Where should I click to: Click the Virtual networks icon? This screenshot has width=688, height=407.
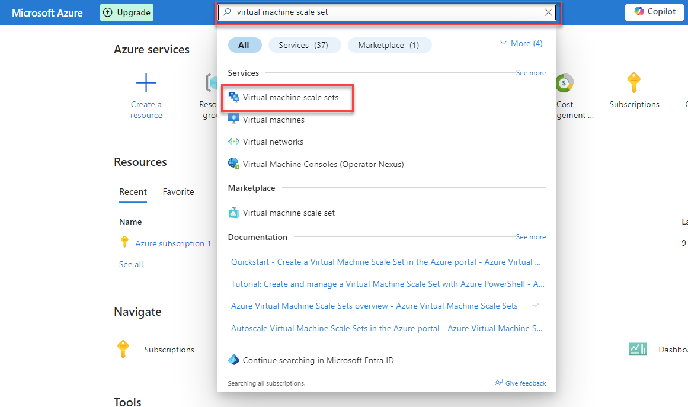click(233, 142)
